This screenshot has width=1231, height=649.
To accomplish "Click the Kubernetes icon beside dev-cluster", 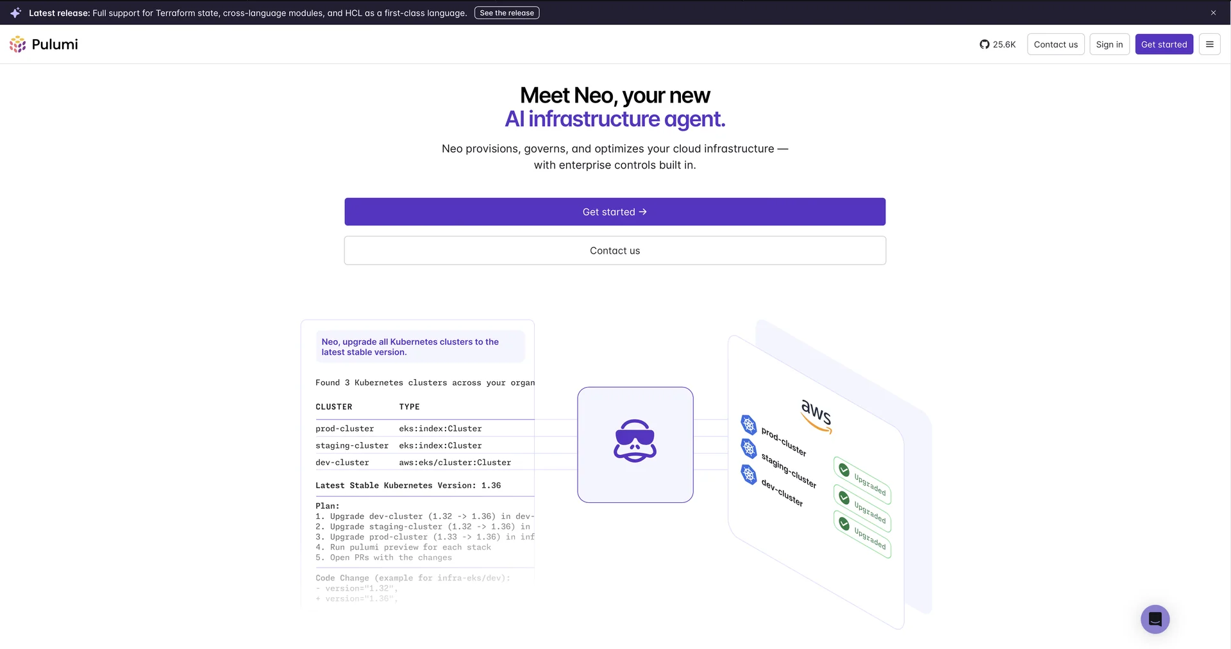I will 748,474.
